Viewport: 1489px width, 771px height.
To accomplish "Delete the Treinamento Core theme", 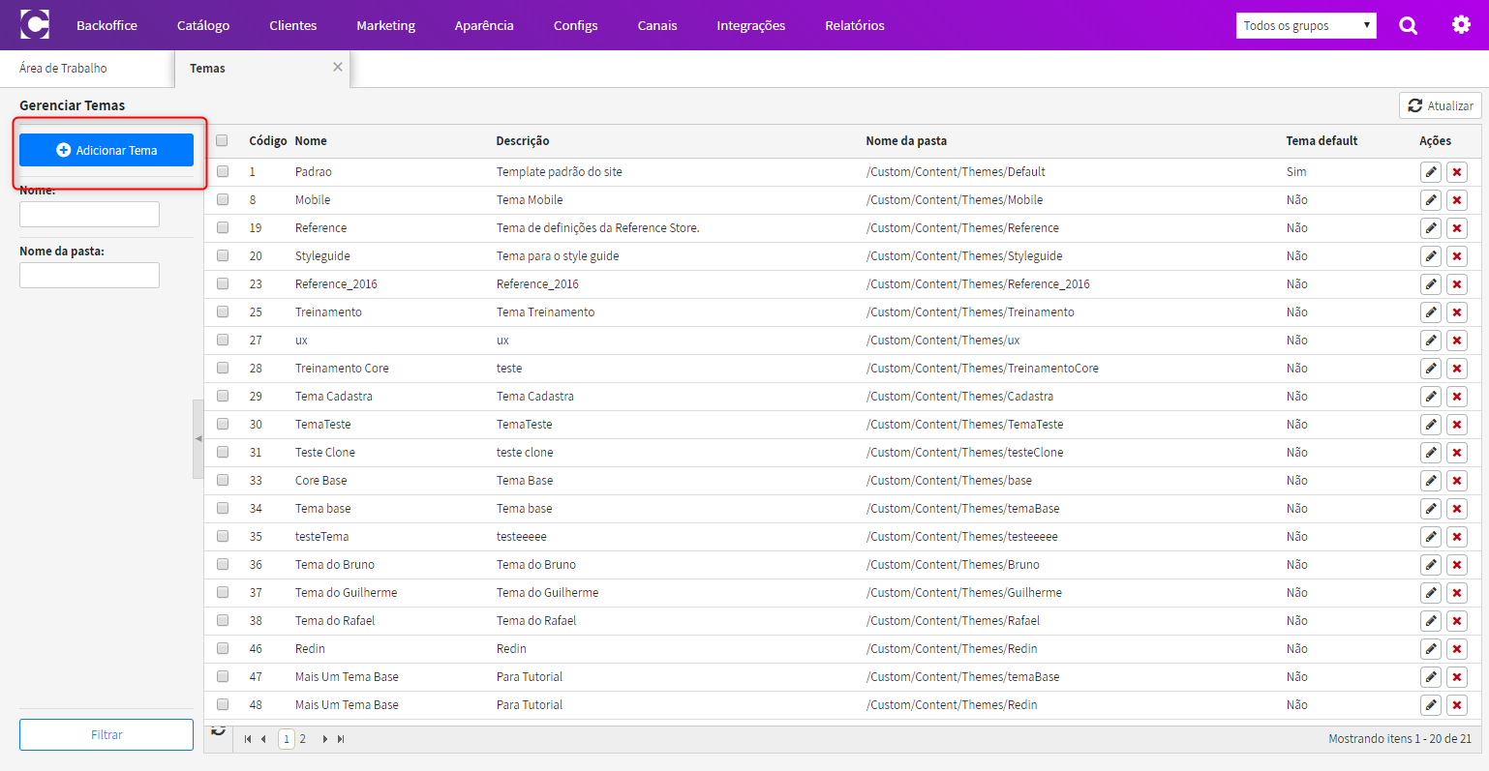I will point(1457,369).
